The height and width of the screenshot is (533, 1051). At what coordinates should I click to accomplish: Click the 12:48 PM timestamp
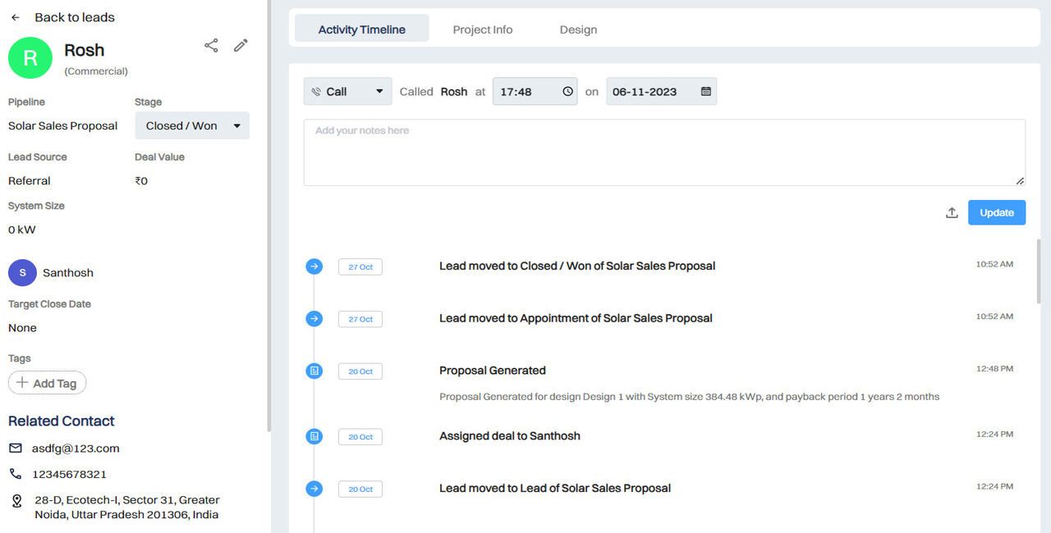[x=994, y=369]
